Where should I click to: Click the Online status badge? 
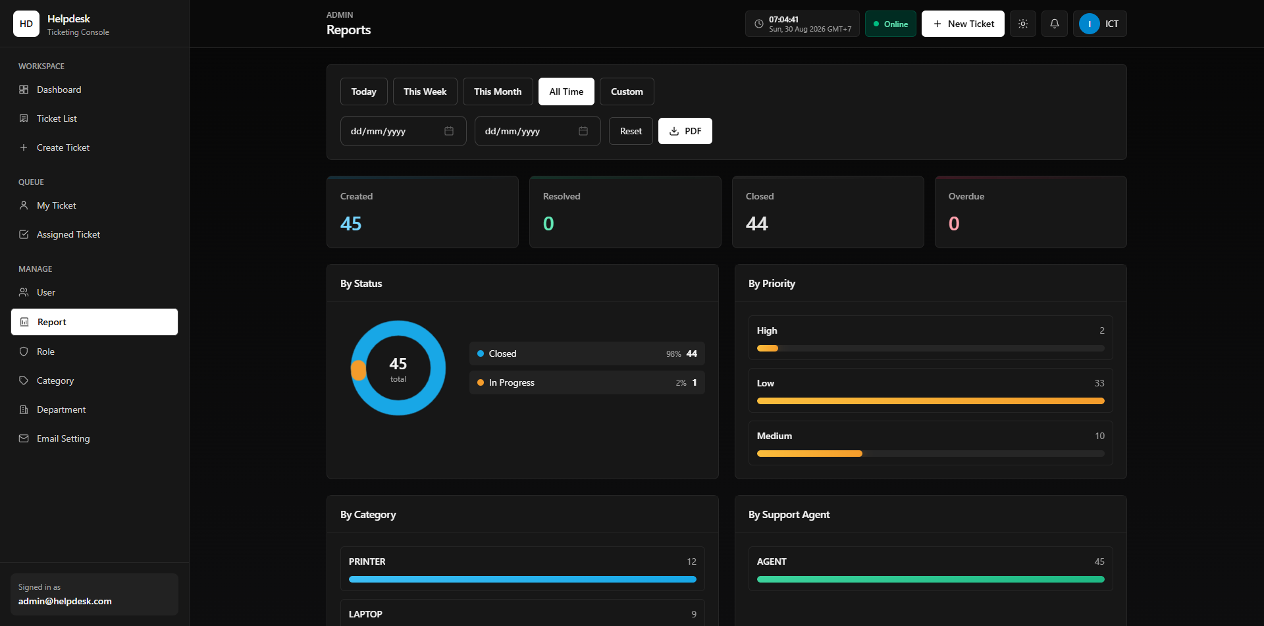point(891,24)
